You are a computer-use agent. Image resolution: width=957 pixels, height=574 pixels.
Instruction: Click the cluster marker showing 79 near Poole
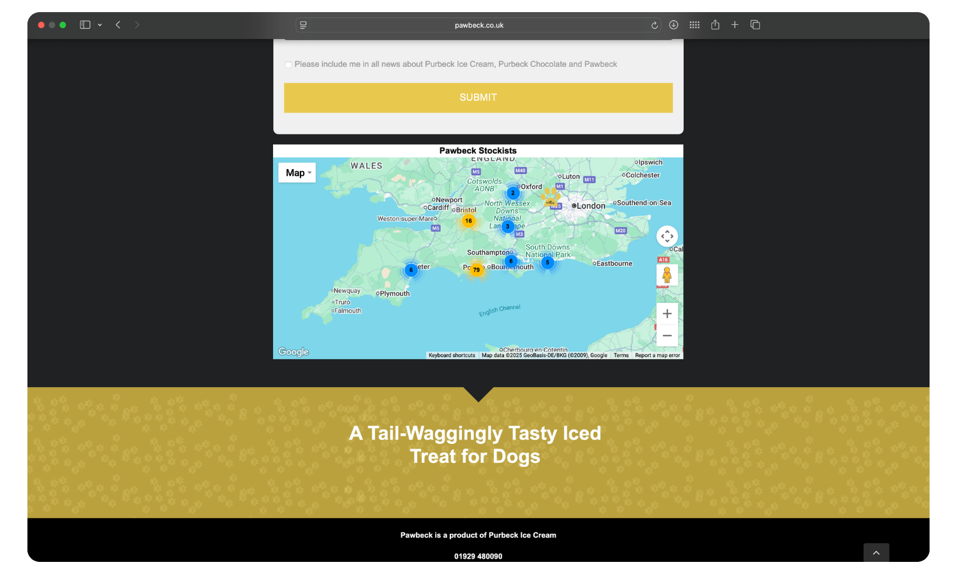pos(476,270)
